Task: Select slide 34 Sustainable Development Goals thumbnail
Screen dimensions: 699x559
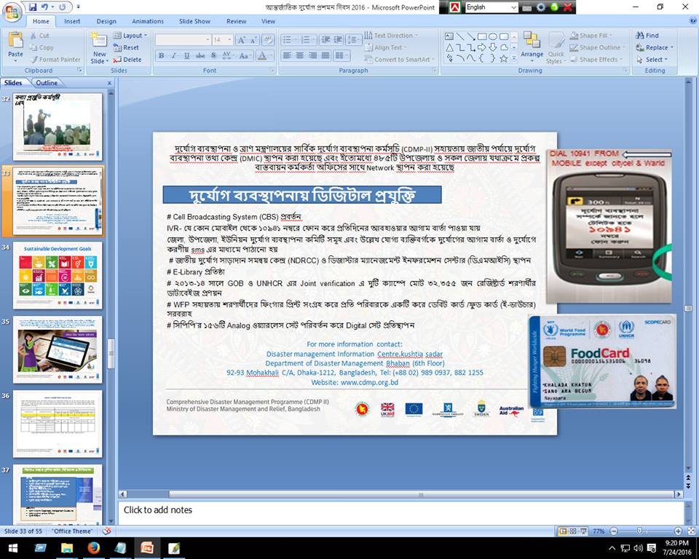Action: (x=58, y=275)
